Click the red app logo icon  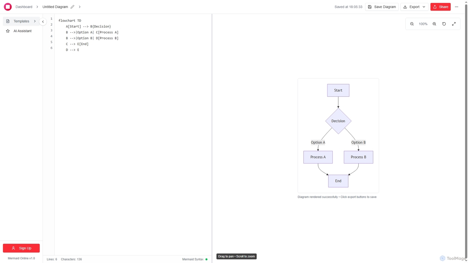pos(8,7)
